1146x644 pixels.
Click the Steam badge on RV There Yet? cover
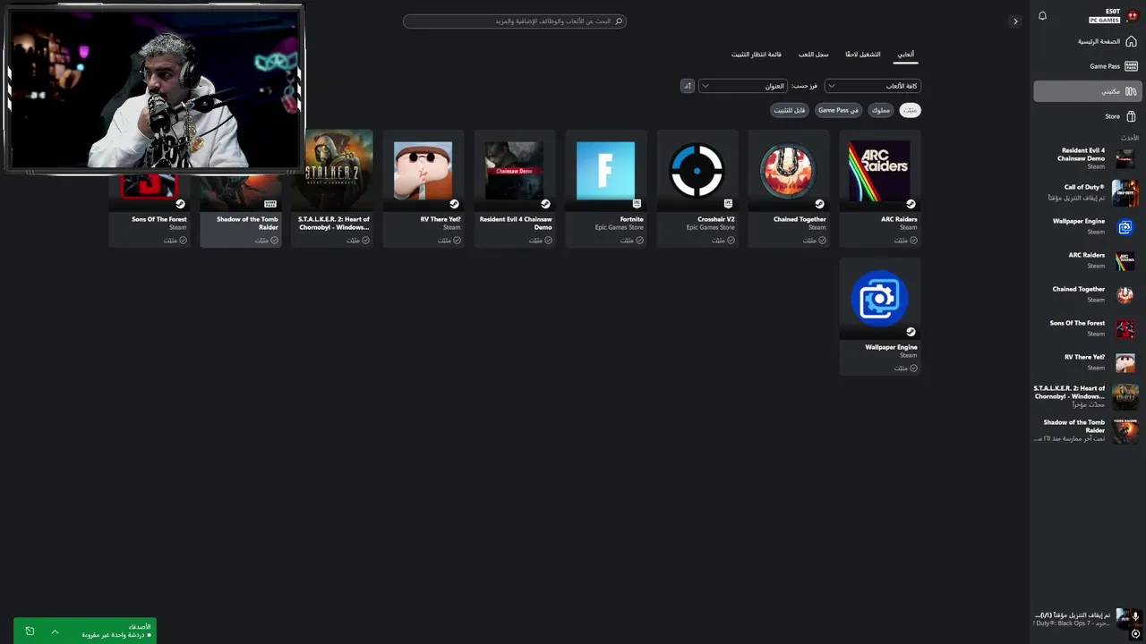pyautogui.click(x=454, y=204)
